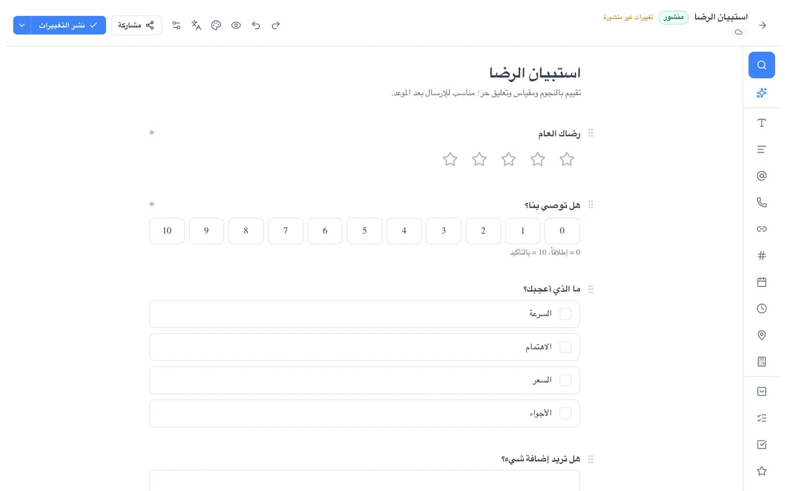The height and width of the screenshot is (491, 785).
Task: Add a short text field from the sidebar
Action: coord(761,123)
